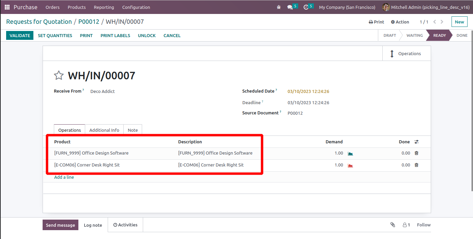Open the Print dropdown menu
473x239 pixels.
376,22
